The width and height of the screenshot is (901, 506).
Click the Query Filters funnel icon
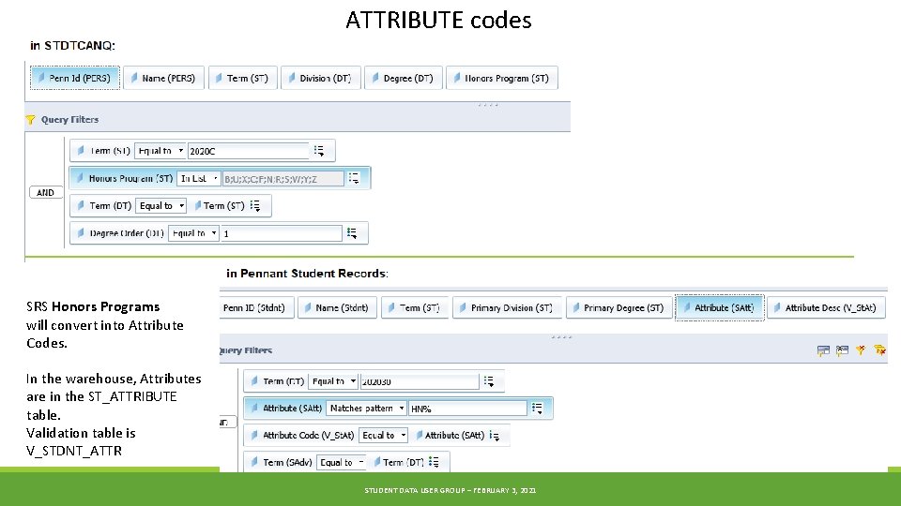[30, 119]
